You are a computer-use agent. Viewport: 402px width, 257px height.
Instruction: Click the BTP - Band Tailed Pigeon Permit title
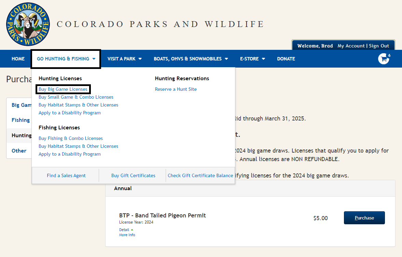click(162, 215)
